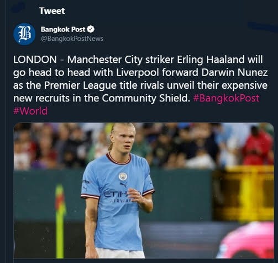Click the Puma logo on shirt chest
Screen dimensions: 278x263
[123, 185]
